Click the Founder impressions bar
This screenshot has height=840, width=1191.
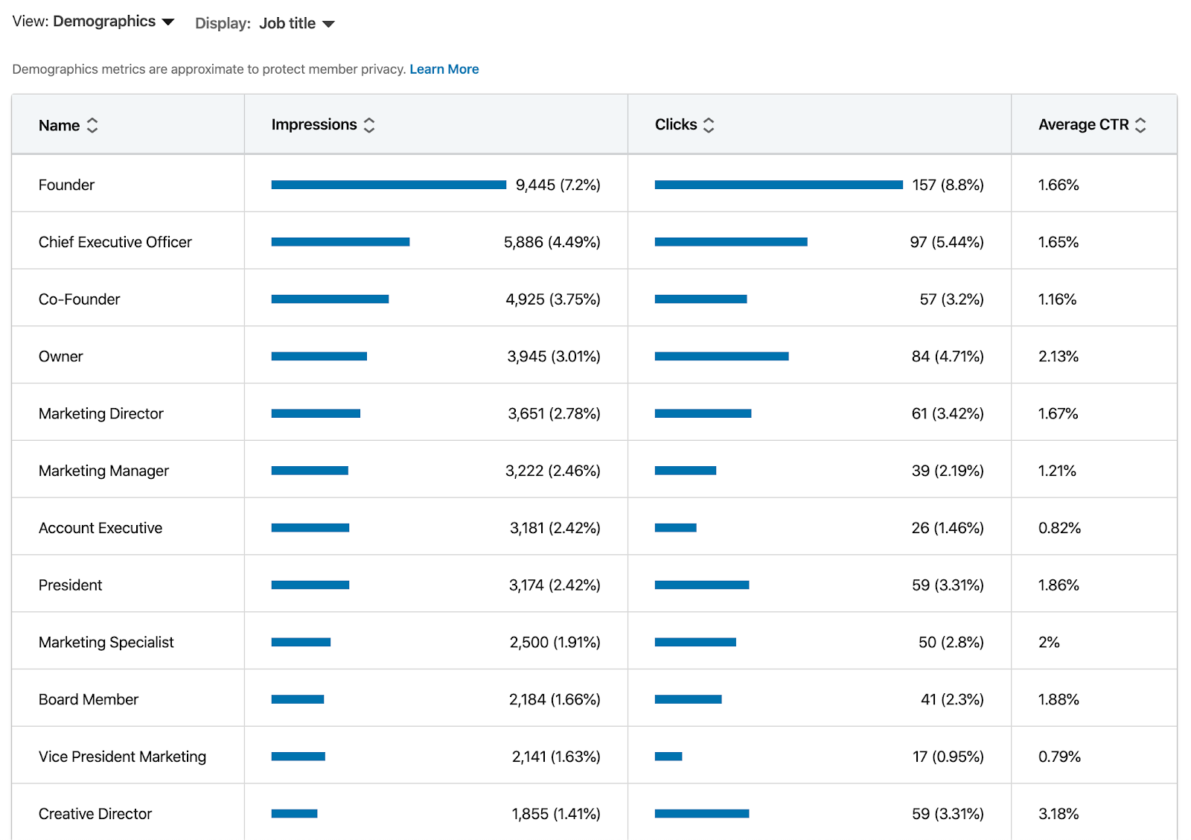pos(389,185)
